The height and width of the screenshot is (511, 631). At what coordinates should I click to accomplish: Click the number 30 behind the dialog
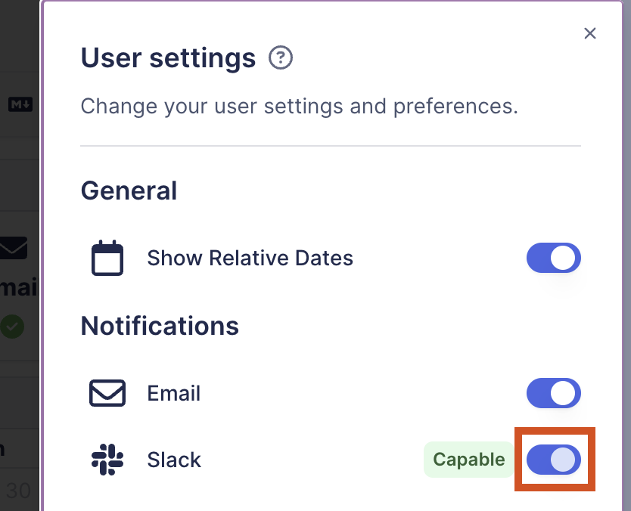(18, 491)
